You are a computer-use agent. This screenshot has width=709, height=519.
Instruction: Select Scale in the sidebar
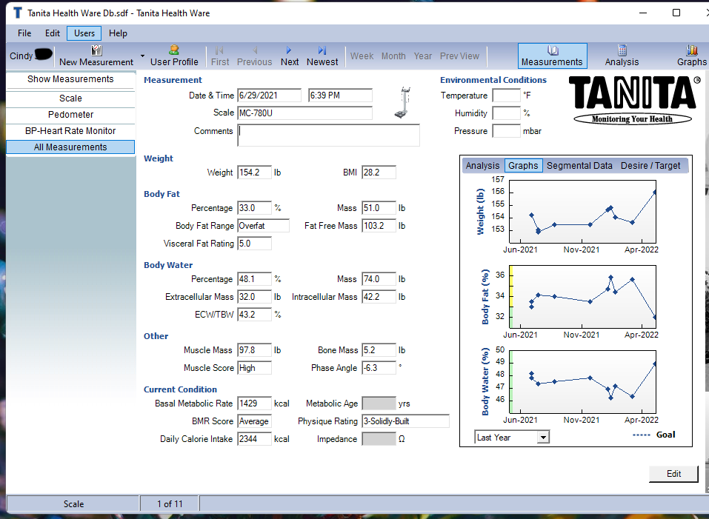(70, 98)
